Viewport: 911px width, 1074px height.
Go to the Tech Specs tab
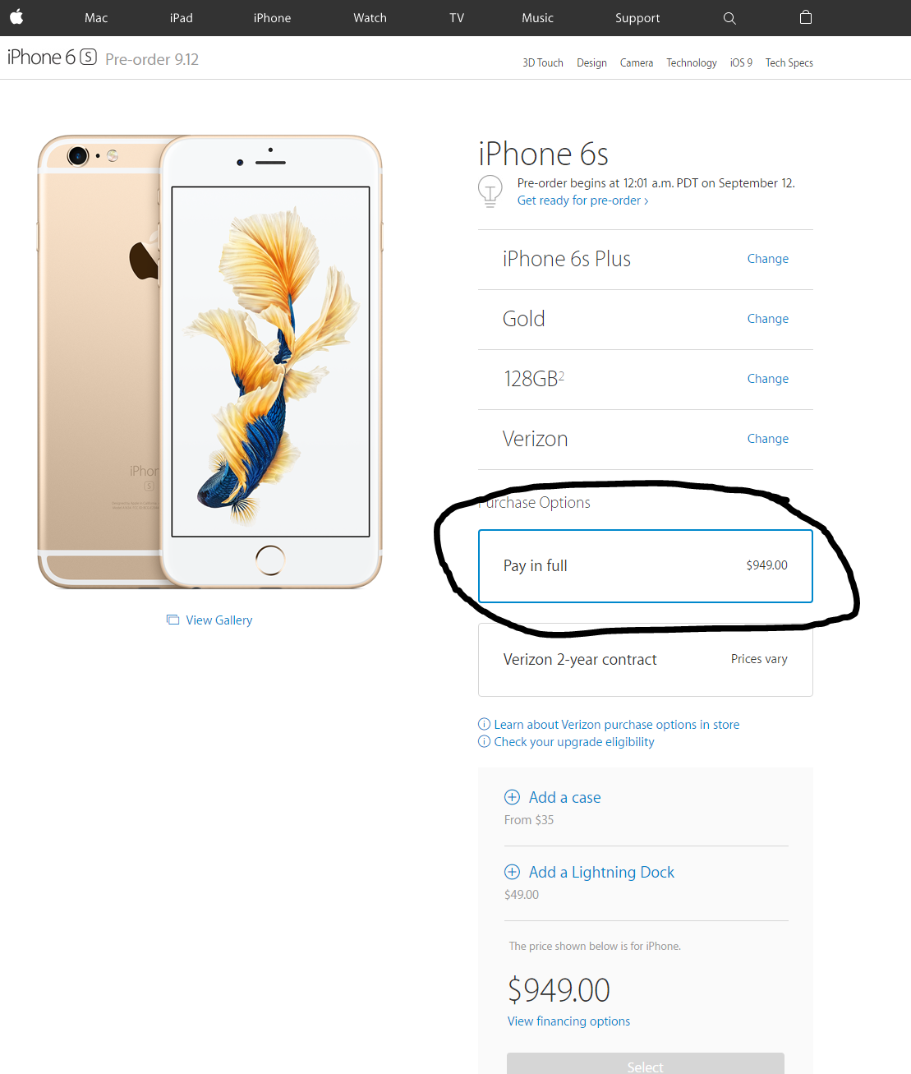click(789, 62)
